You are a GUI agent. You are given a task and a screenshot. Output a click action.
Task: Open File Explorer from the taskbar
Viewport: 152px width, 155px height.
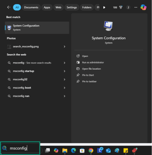pos(65,151)
